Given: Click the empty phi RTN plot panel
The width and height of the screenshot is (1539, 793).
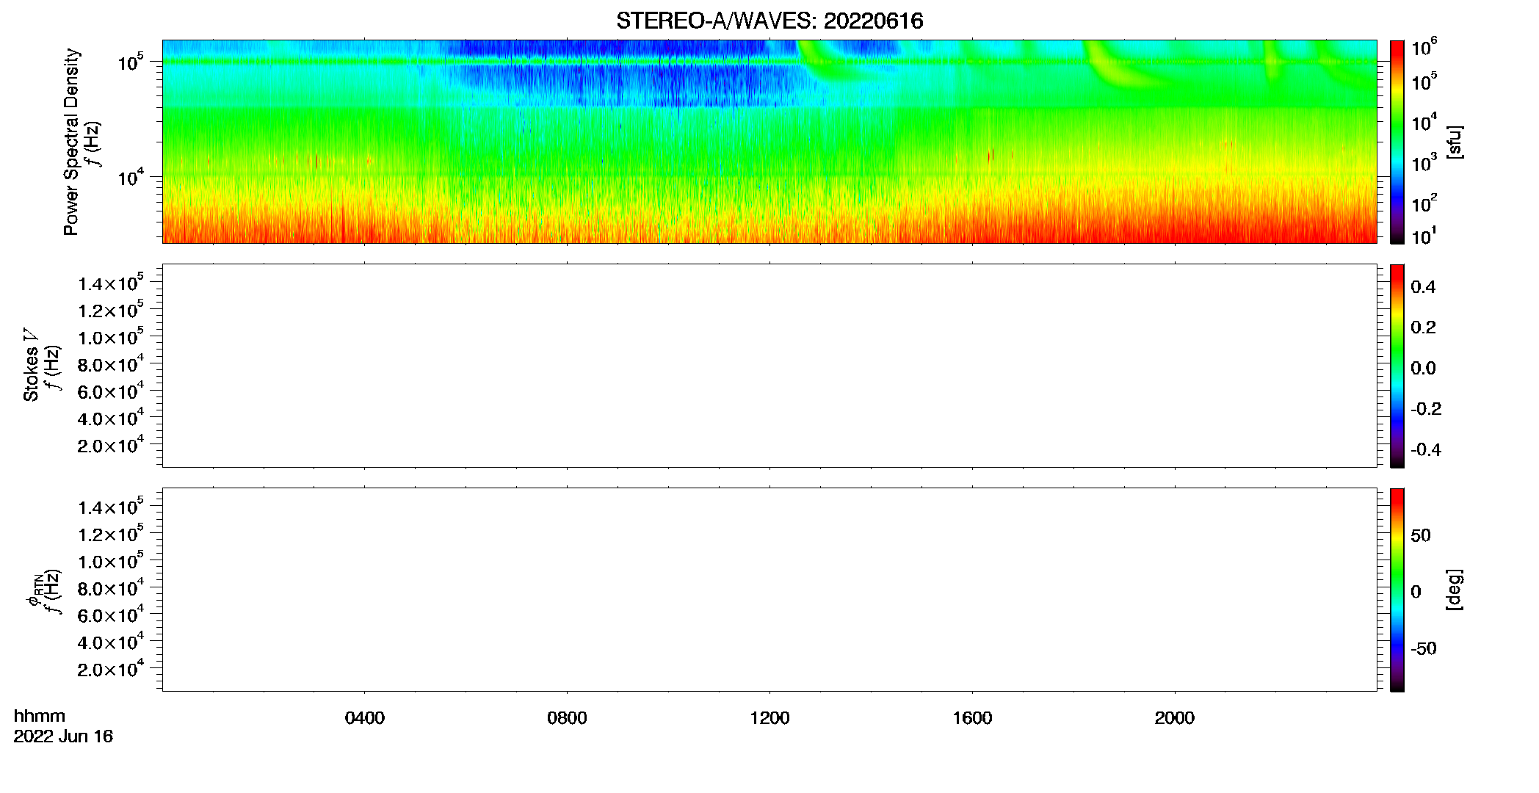Looking at the screenshot, I should [x=769, y=590].
